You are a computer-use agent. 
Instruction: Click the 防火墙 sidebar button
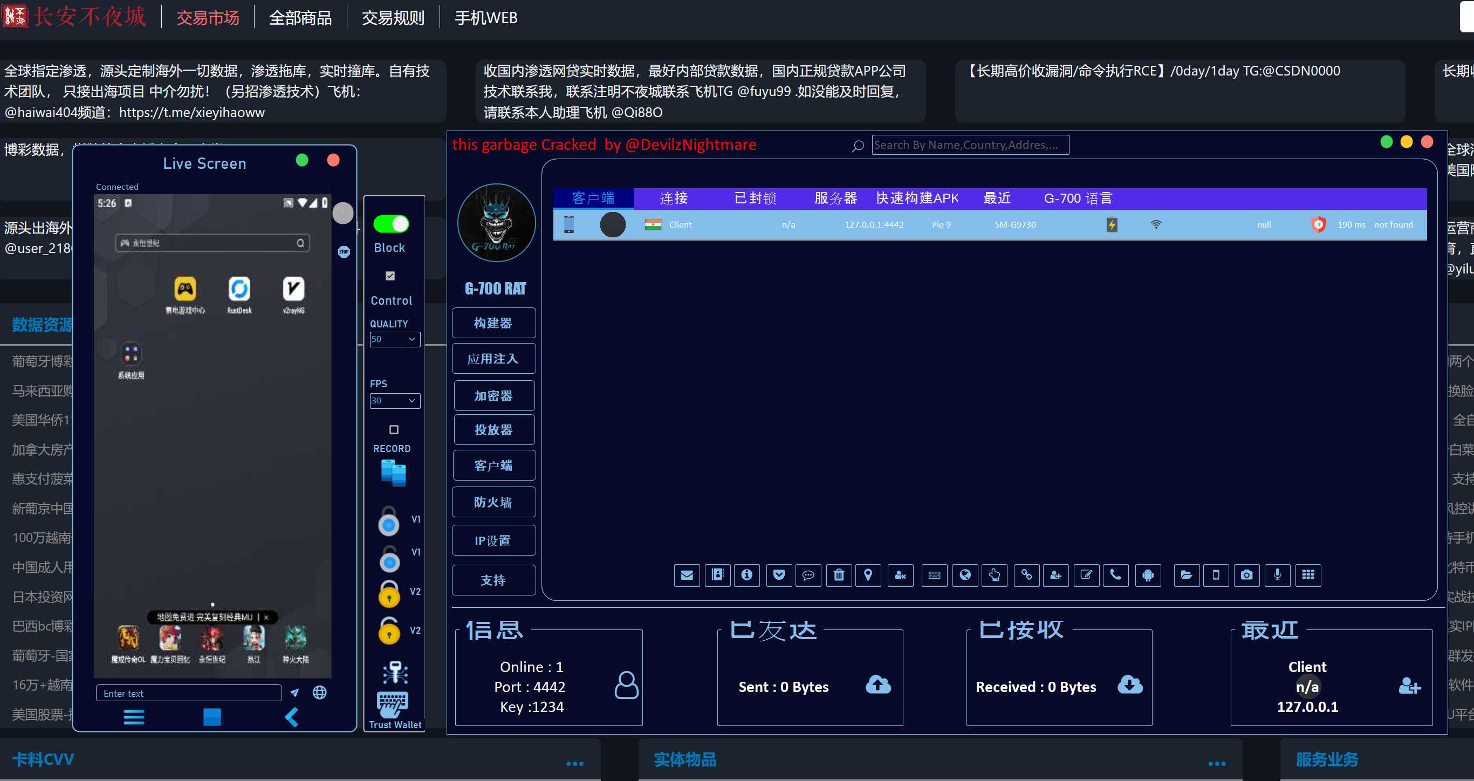[493, 502]
